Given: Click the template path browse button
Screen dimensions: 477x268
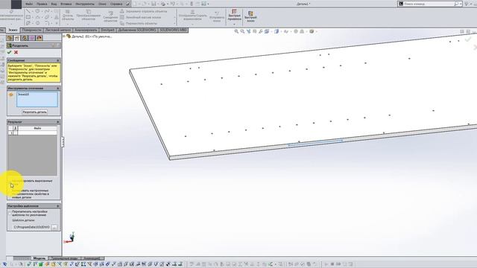Looking at the screenshot, I should [x=54, y=227].
